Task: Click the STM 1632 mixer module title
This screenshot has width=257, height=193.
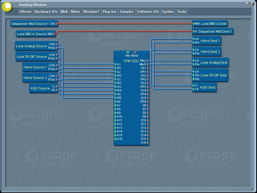Action: click(x=131, y=61)
